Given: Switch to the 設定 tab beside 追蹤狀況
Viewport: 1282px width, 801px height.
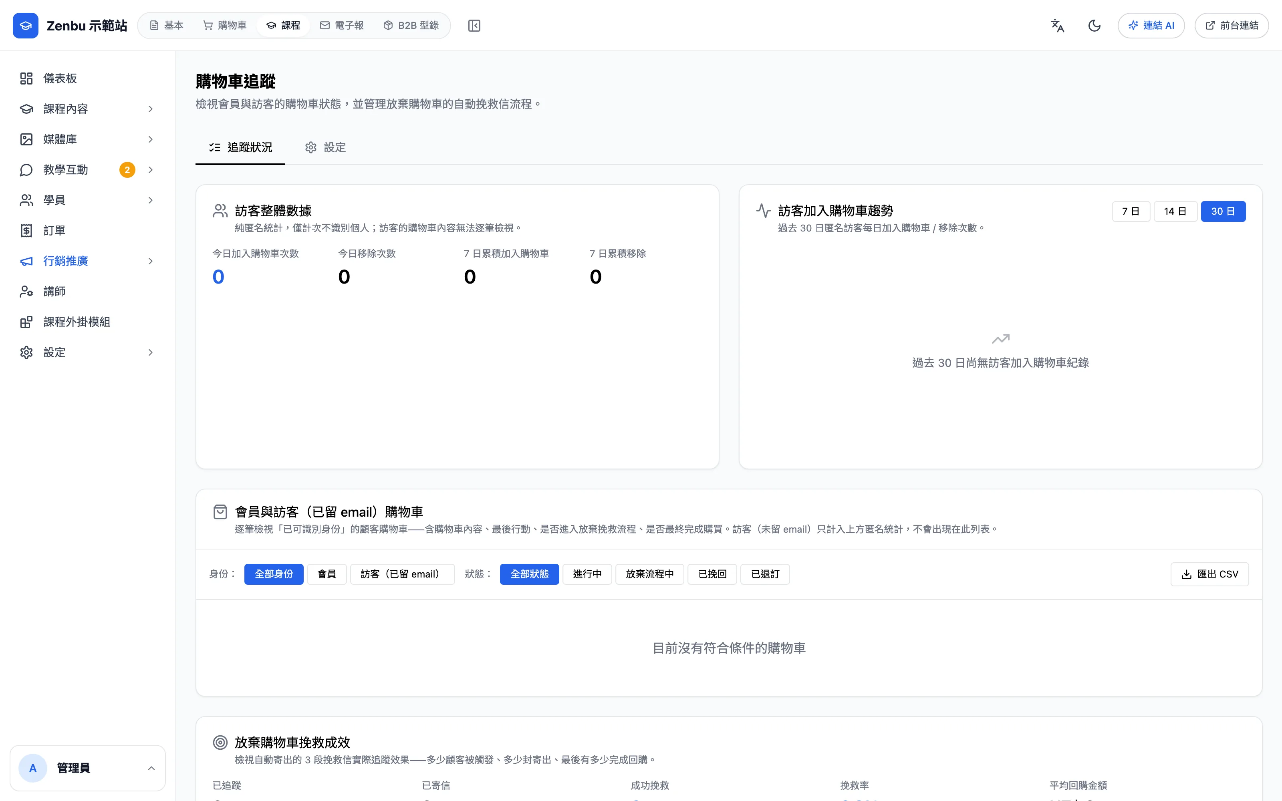Looking at the screenshot, I should (x=326, y=147).
